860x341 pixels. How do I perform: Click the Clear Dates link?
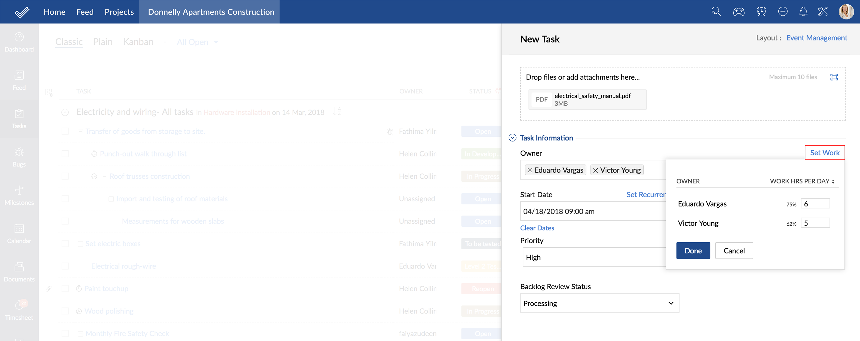pos(537,228)
